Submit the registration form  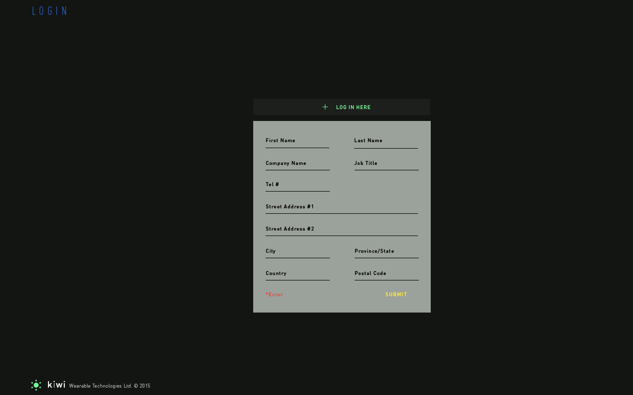[396, 295]
